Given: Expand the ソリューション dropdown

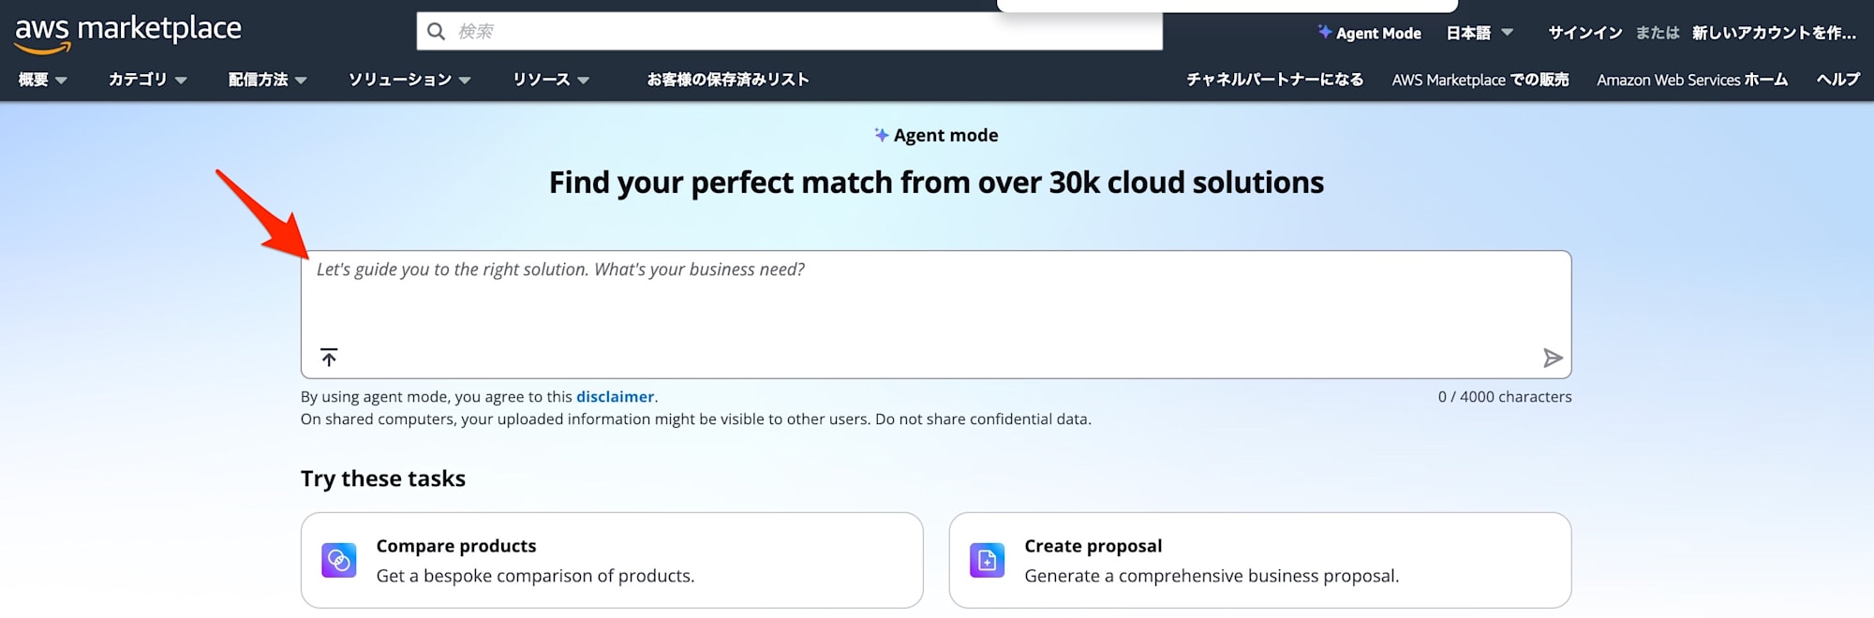Looking at the screenshot, I should click(409, 80).
